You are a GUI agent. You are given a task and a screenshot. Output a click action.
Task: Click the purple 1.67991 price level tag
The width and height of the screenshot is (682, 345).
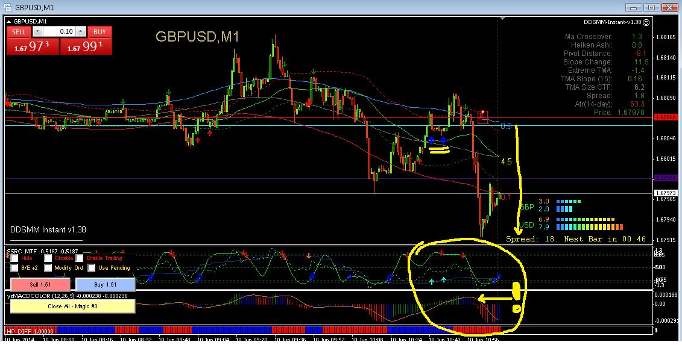pyautogui.click(x=666, y=178)
